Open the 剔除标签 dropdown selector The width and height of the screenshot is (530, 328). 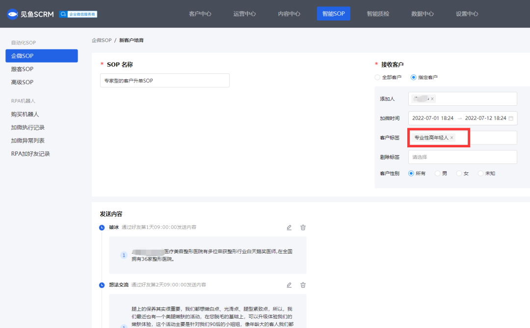(462, 157)
